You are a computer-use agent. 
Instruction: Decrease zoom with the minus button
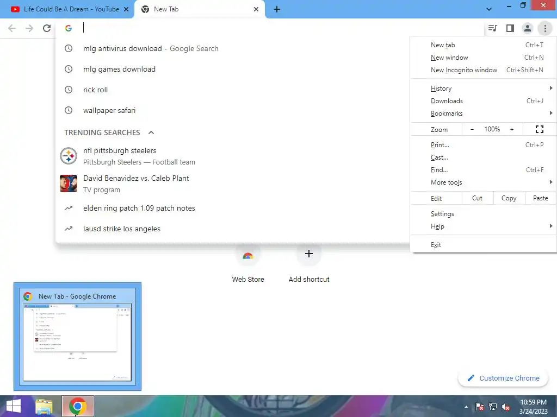[472, 129]
